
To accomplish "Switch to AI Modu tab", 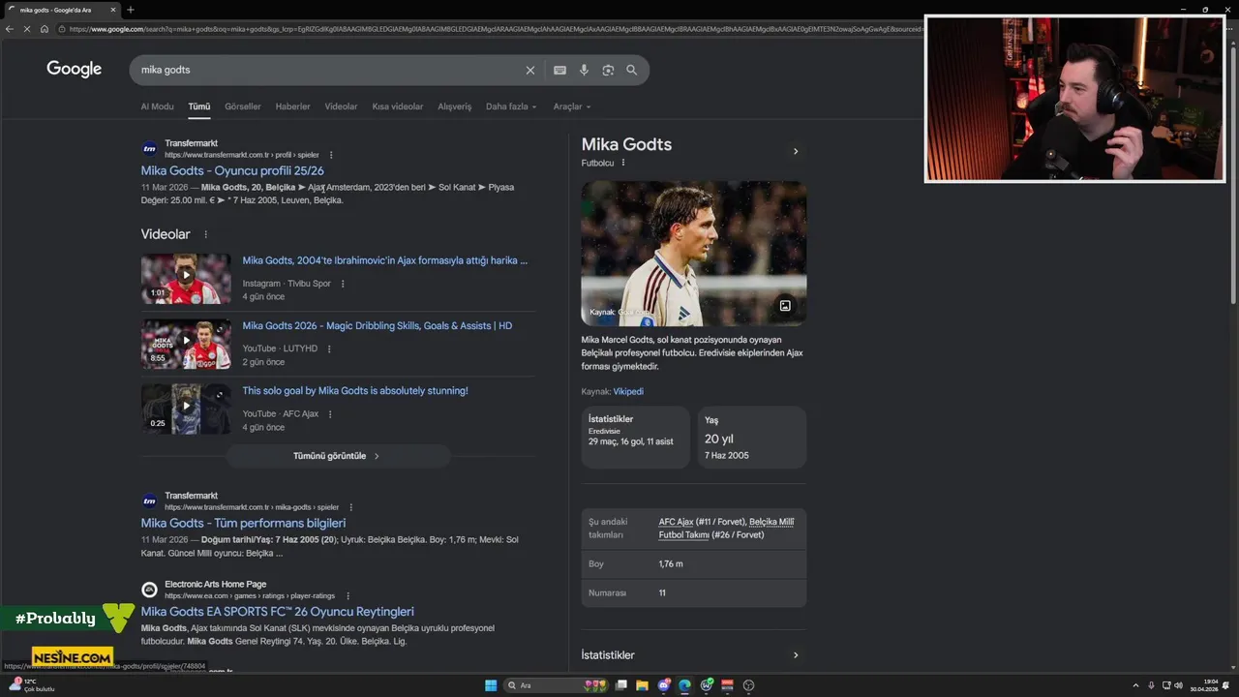I will pos(157,106).
